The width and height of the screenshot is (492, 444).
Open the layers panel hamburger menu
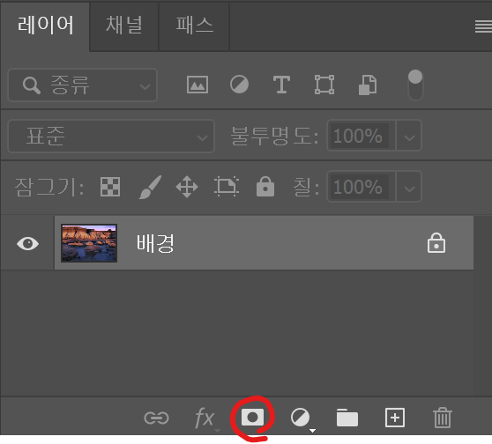tap(483, 26)
